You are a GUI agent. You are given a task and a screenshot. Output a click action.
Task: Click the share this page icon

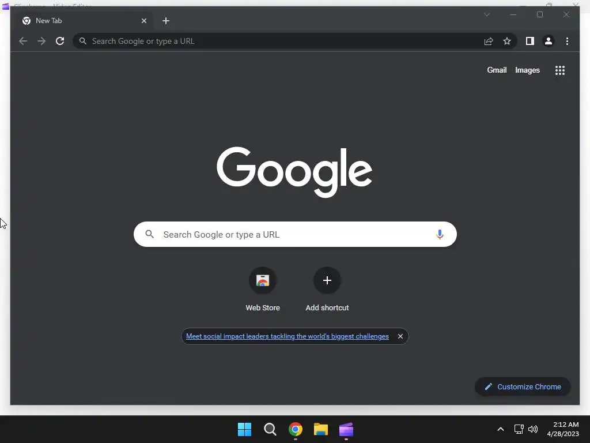pos(489,41)
